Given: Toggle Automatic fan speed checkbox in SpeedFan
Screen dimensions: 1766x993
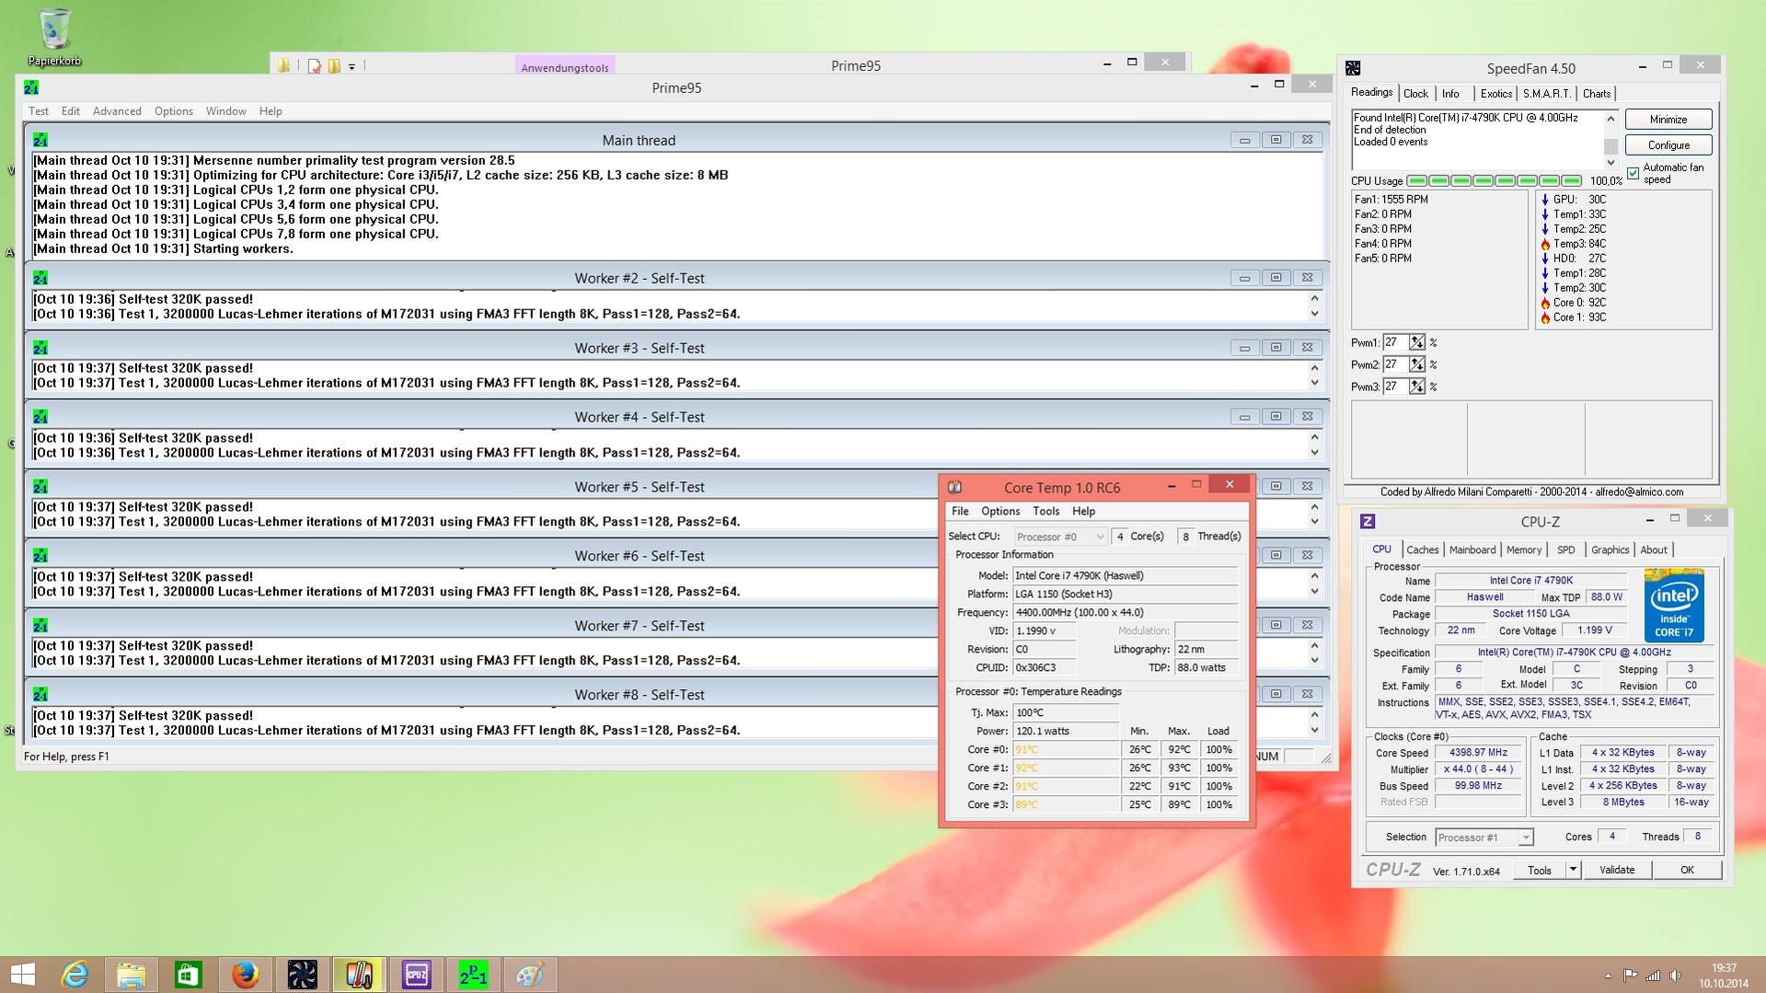Looking at the screenshot, I should [1633, 173].
